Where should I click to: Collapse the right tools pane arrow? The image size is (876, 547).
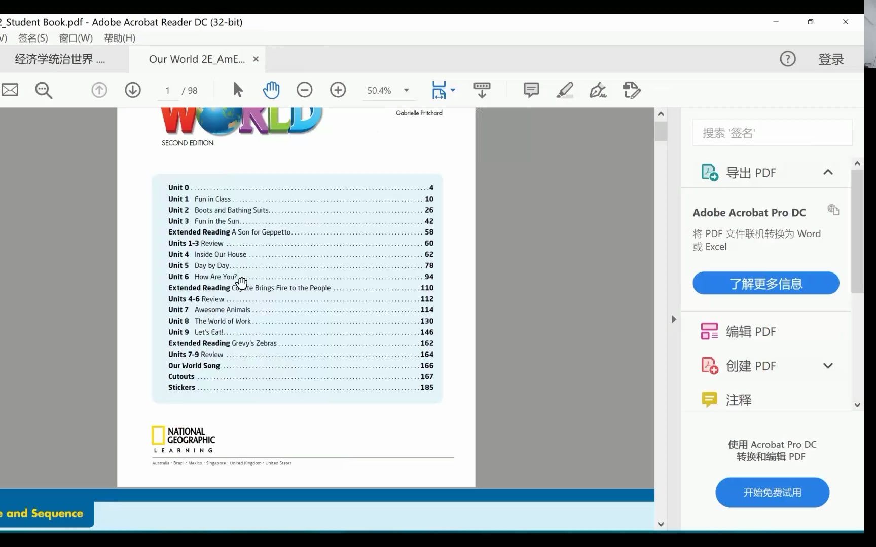(674, 319)
